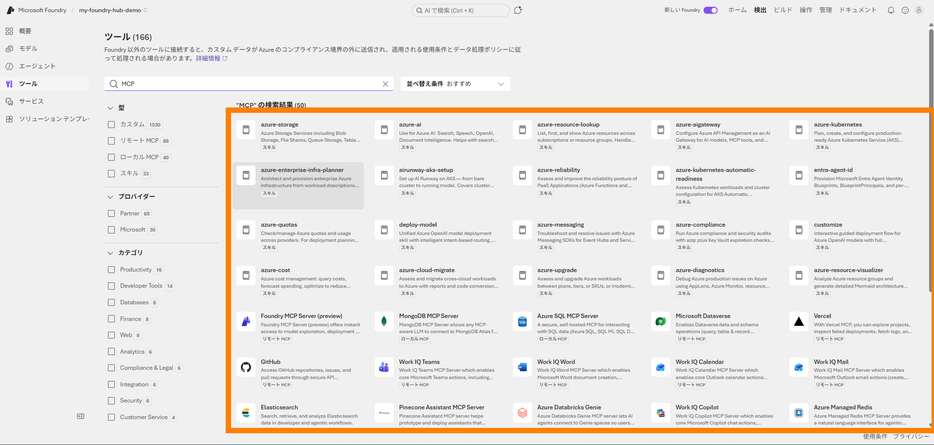Image resolution: width=934 pixels, height=445 pixels.
Task: Click the page vertical scrollbar
Action: pyautogui.click(x=931, y=161)
